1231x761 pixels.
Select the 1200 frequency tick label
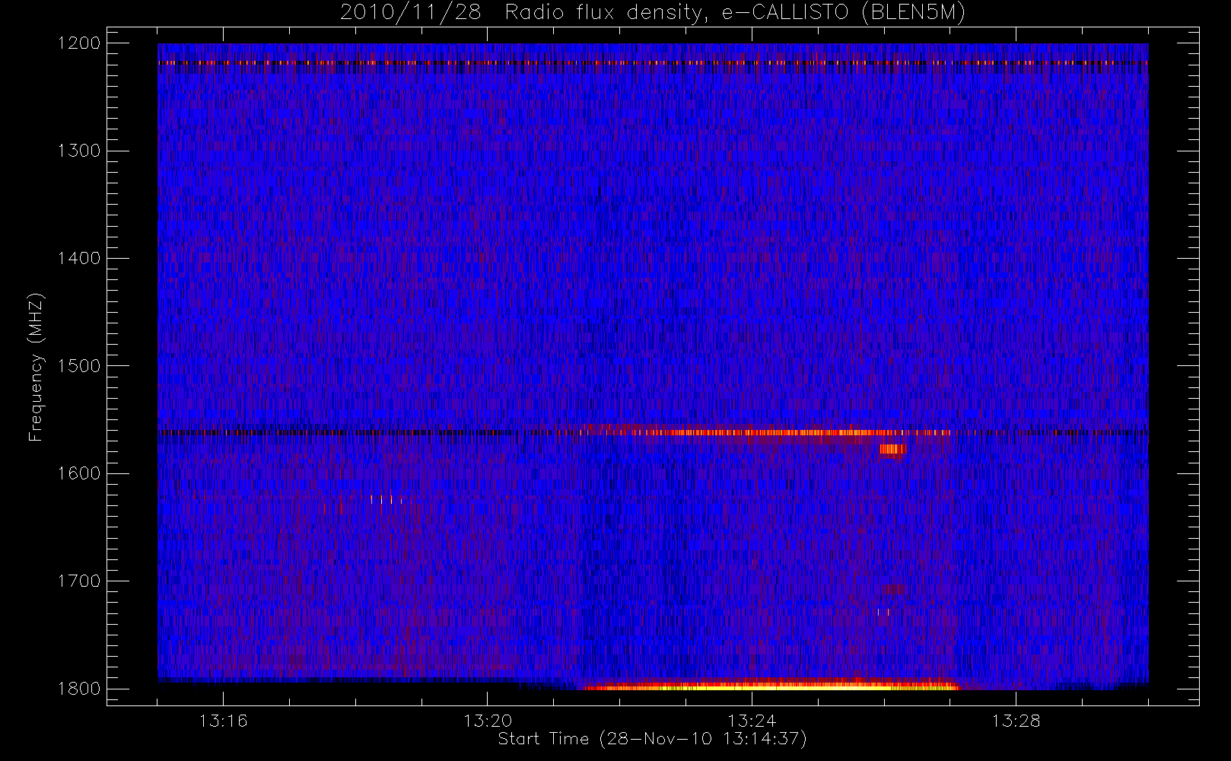click(80, 43)
